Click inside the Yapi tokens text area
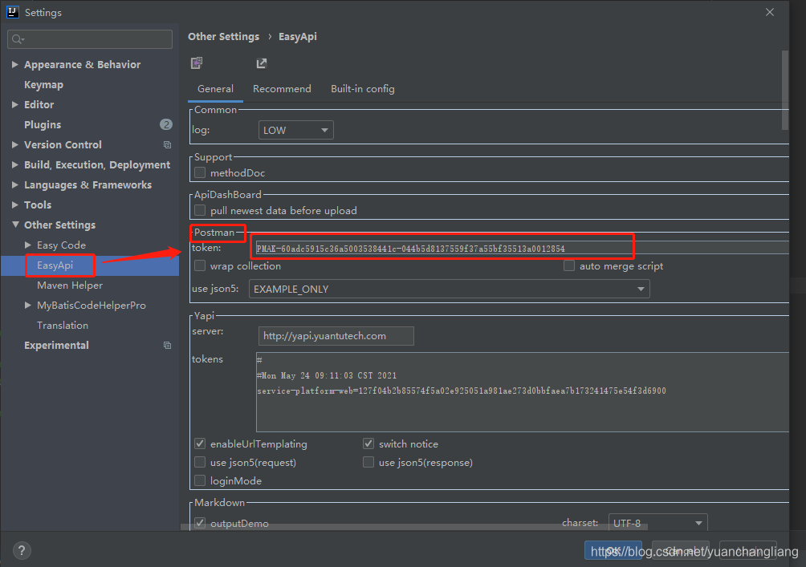This screenshot has width=806, height=567. pyautogui.click(x=523, y=392)
